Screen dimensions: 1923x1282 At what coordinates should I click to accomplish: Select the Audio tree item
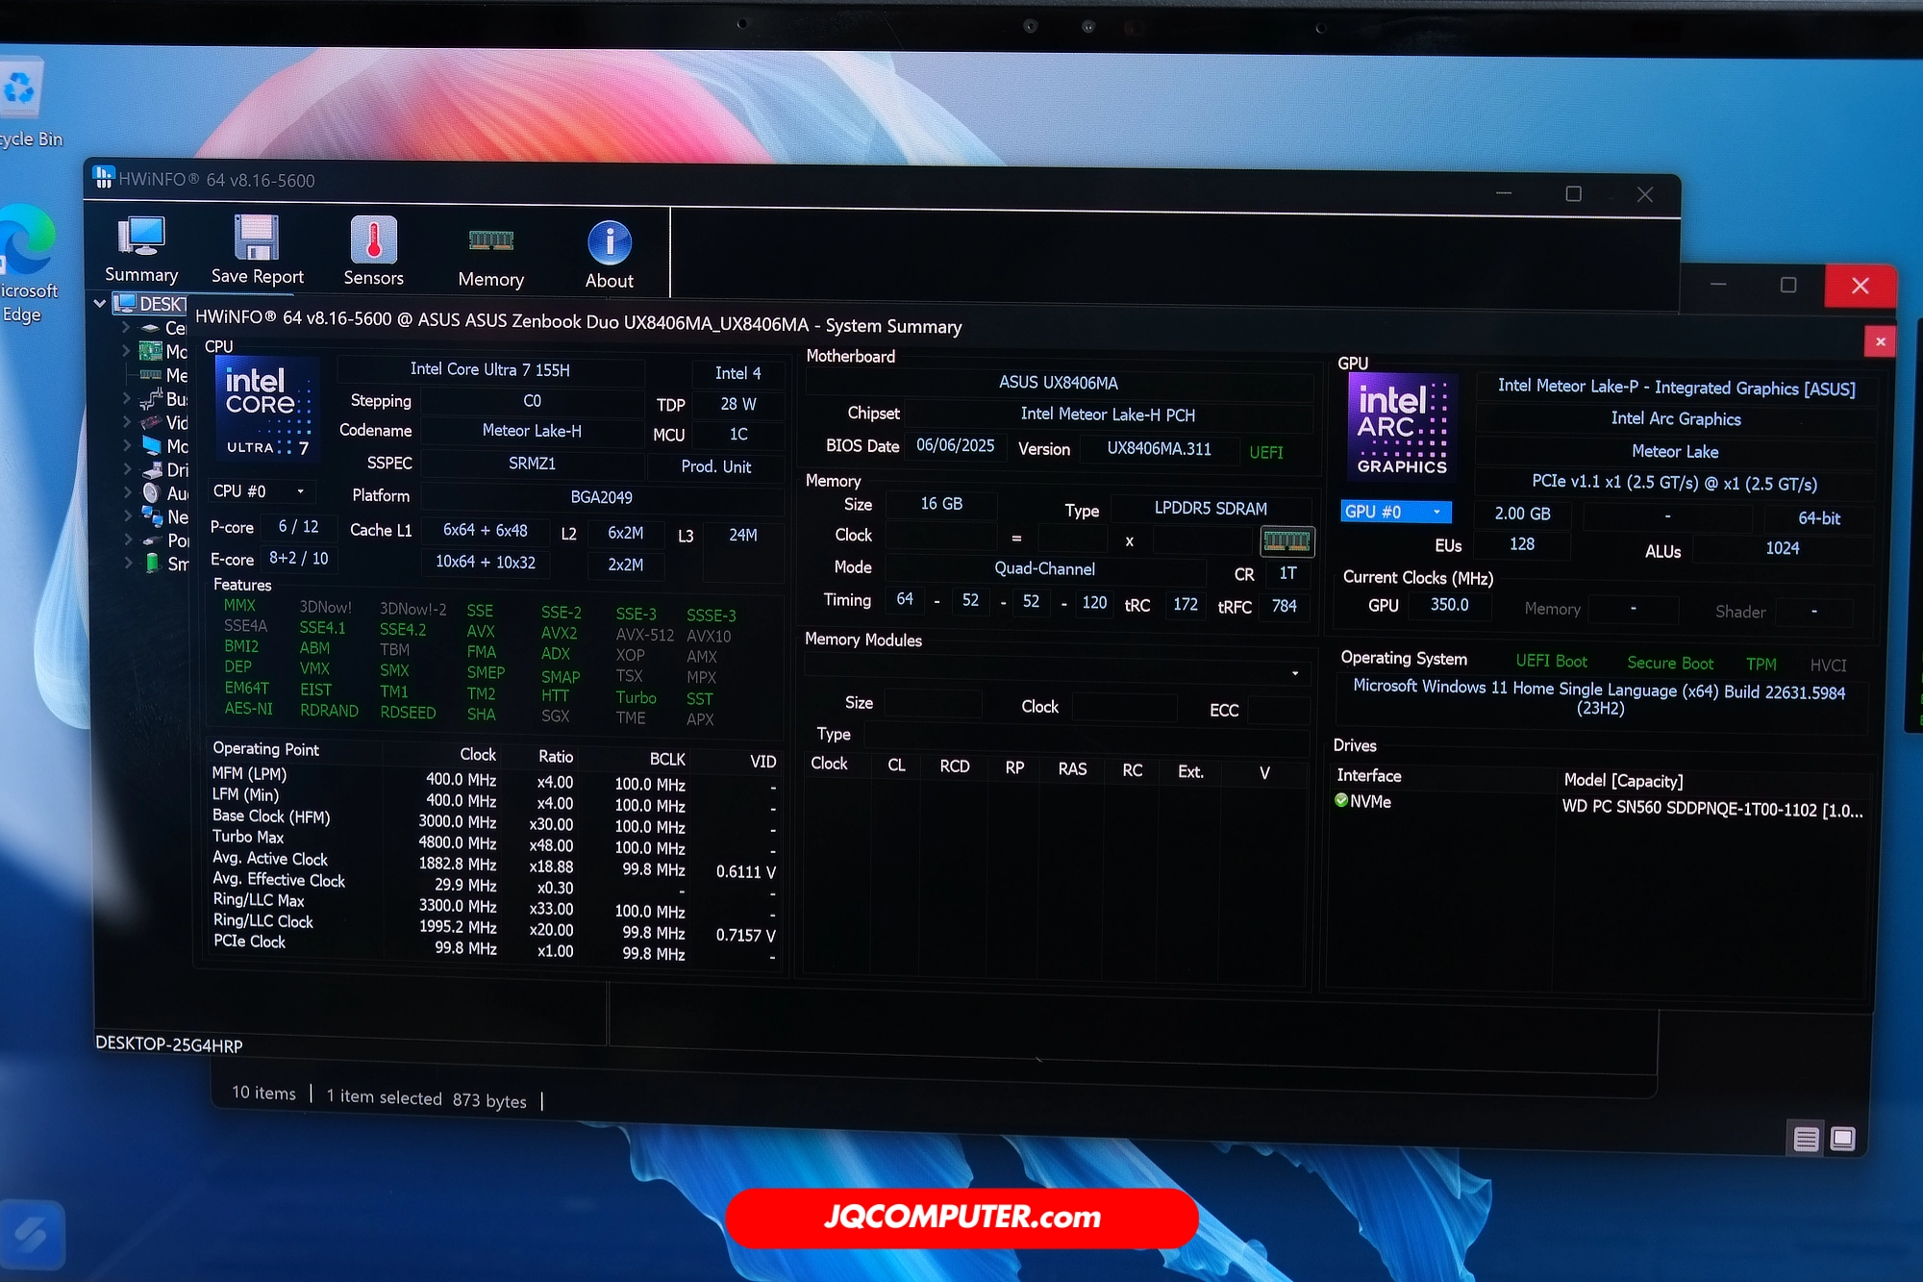pyautogui.click(x=177, y=493)
